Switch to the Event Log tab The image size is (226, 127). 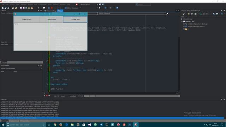(x=5, y=121)
